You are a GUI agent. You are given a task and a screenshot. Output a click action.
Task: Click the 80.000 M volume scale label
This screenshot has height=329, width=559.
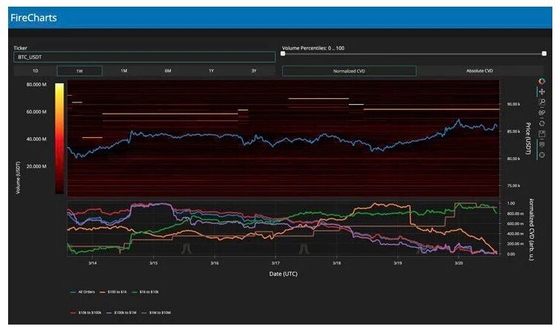pyautogui.click(x=36, y=84)
